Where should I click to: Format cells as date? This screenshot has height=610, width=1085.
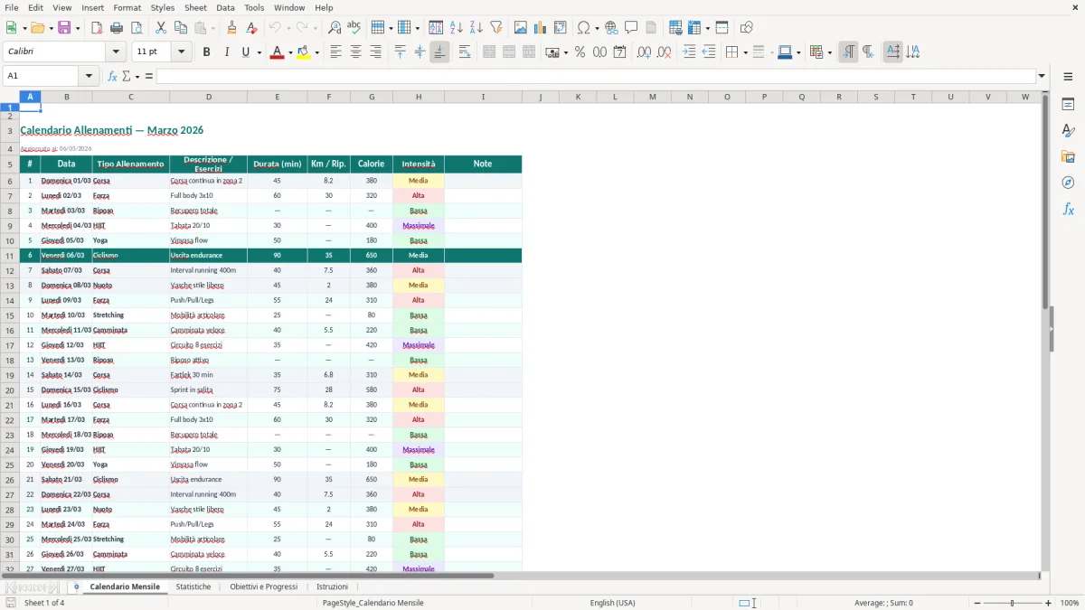[x=619, y=52]
